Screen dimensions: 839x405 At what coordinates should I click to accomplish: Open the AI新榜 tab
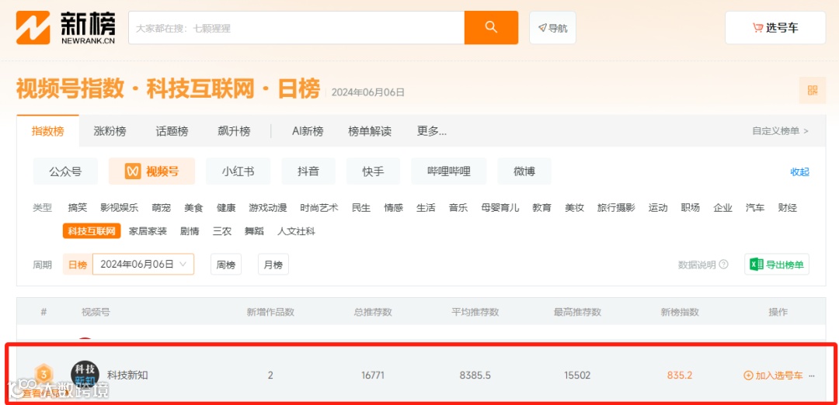coord(308,131)
